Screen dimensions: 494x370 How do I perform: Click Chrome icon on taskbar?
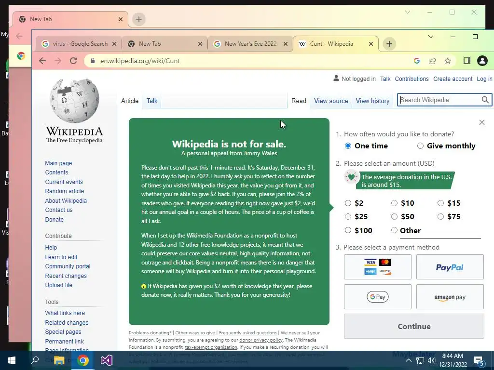[x=83, y=360]
